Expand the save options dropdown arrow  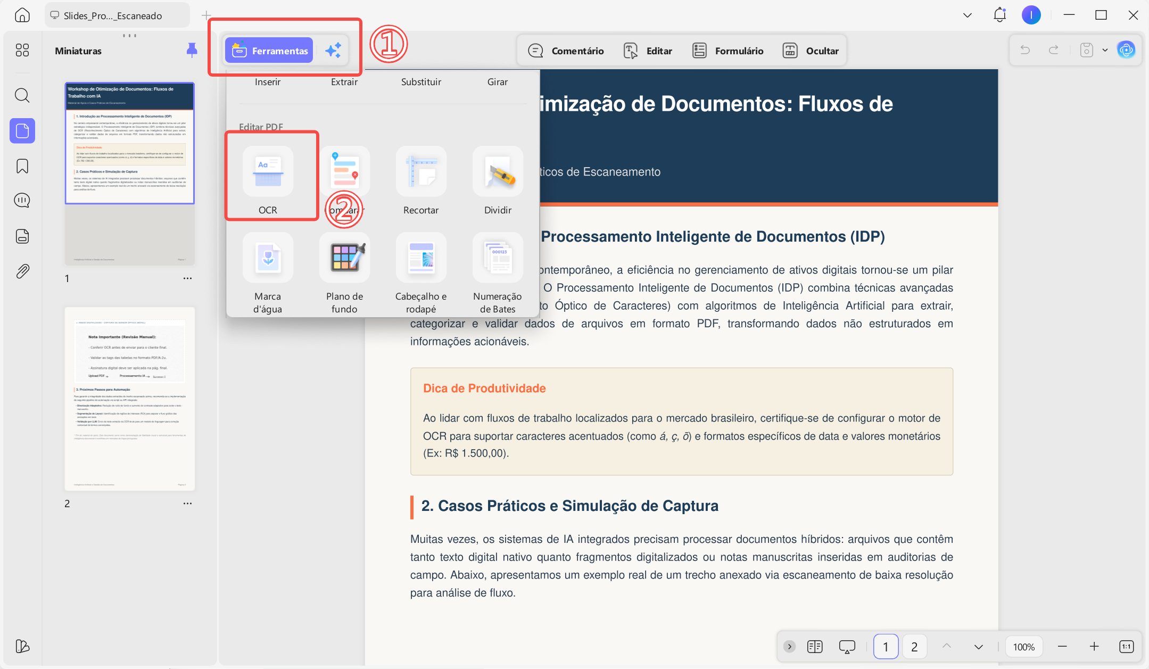pos(1105,50)
